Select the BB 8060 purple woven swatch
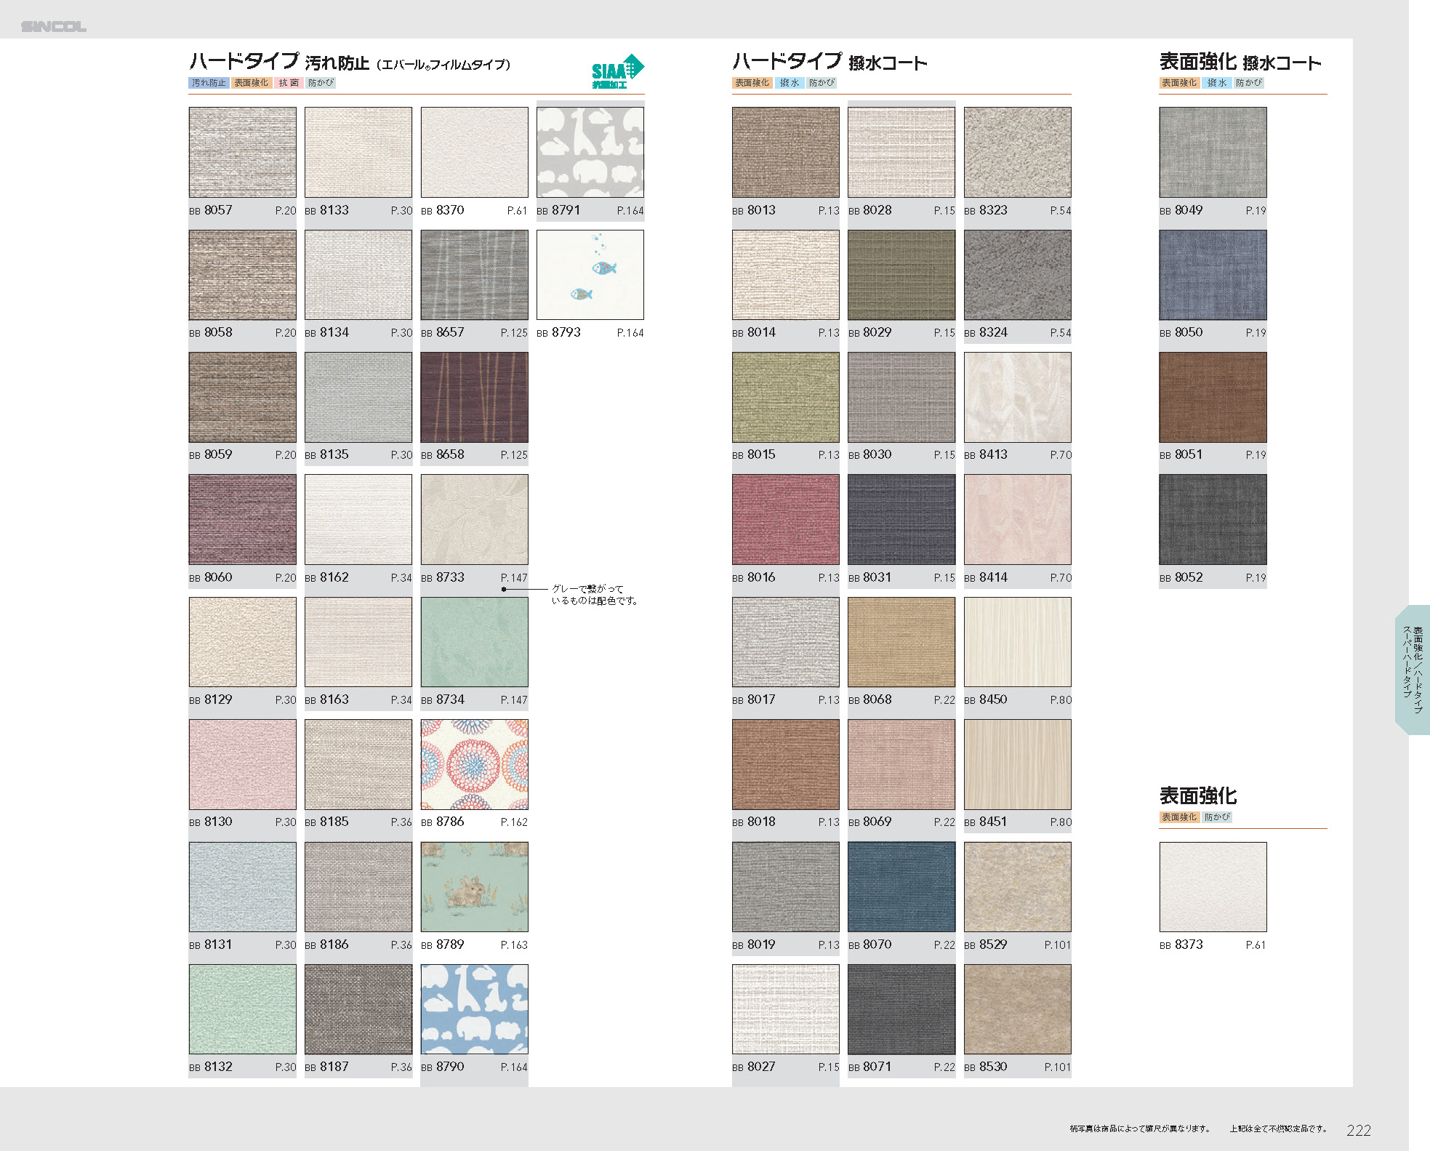Viewport: 1430px width, 1151px height. point(242,519)
